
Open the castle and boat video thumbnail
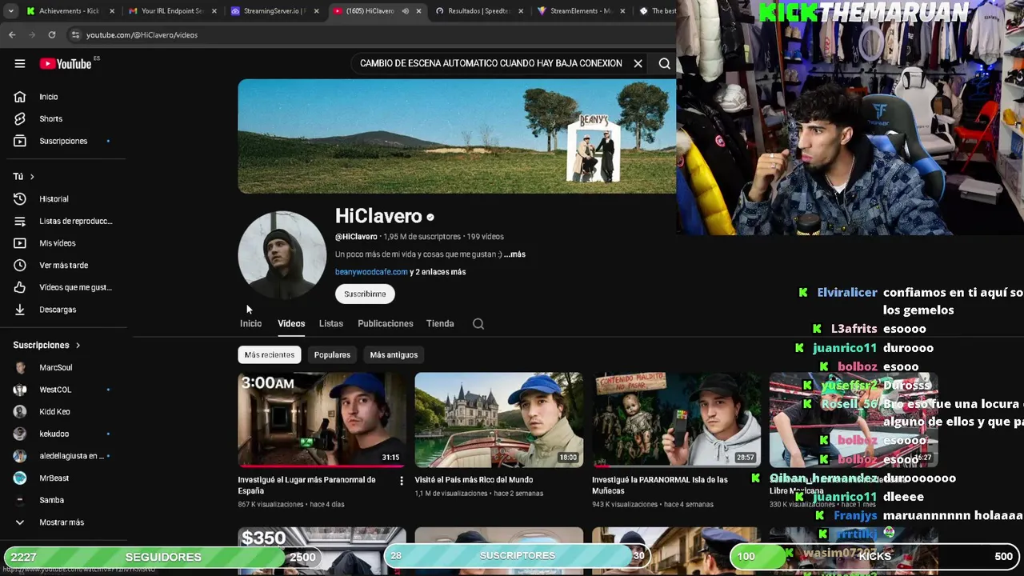click(x=498, y=419)
